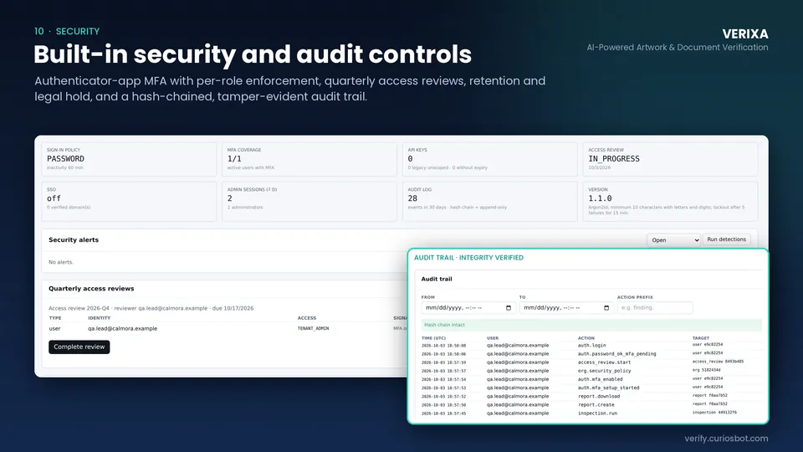Click timestamp 2026-10-03 18:58:08
Image resolution: width=803 pixels, height=452 pixels.
443,346
